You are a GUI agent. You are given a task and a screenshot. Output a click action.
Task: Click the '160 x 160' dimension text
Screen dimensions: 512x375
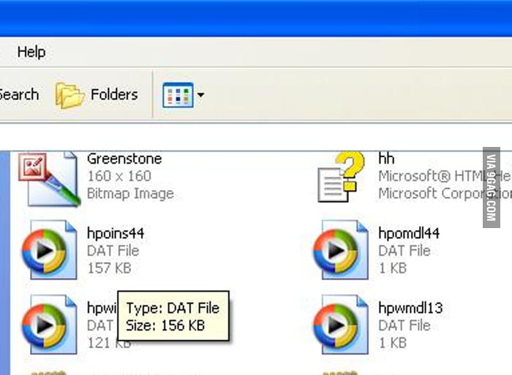tap(119, 176)
